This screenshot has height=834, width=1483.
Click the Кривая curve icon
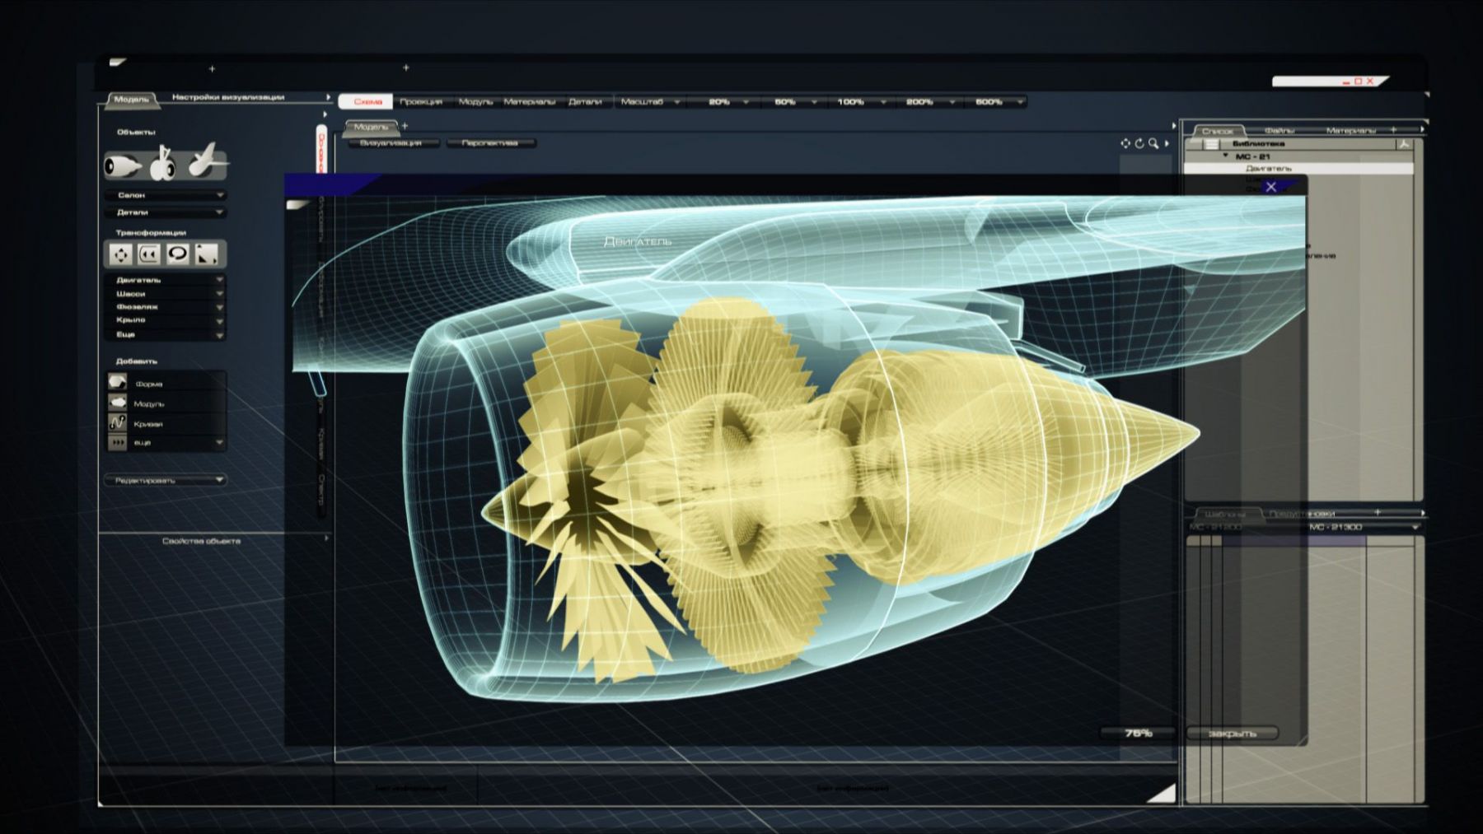point(118,422)
